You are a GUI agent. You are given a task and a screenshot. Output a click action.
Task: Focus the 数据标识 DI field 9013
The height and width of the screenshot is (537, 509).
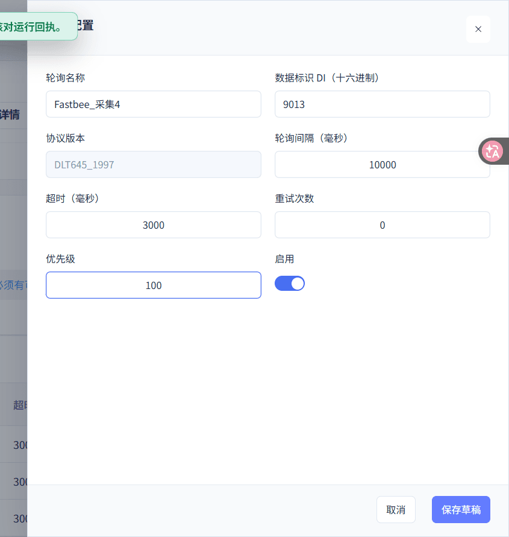(x=382, y=104)
